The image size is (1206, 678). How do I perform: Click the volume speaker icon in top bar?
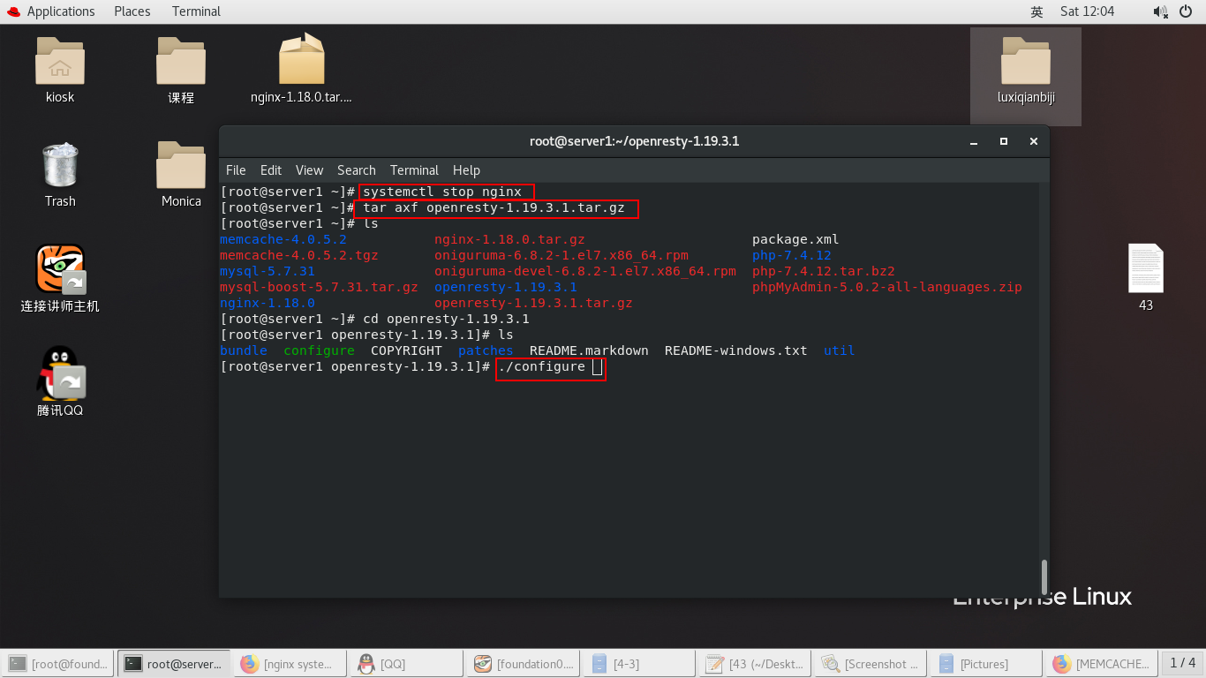1160,11
